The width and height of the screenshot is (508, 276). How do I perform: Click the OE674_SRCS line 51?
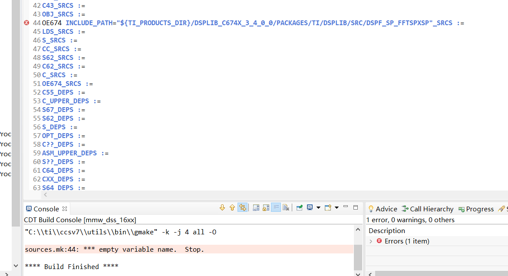tap(67, 84)
